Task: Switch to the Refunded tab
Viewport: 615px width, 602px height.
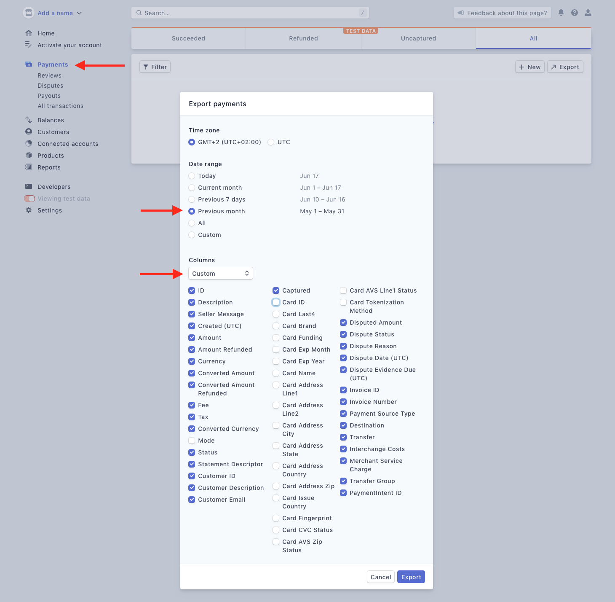Action: point(303,38)
